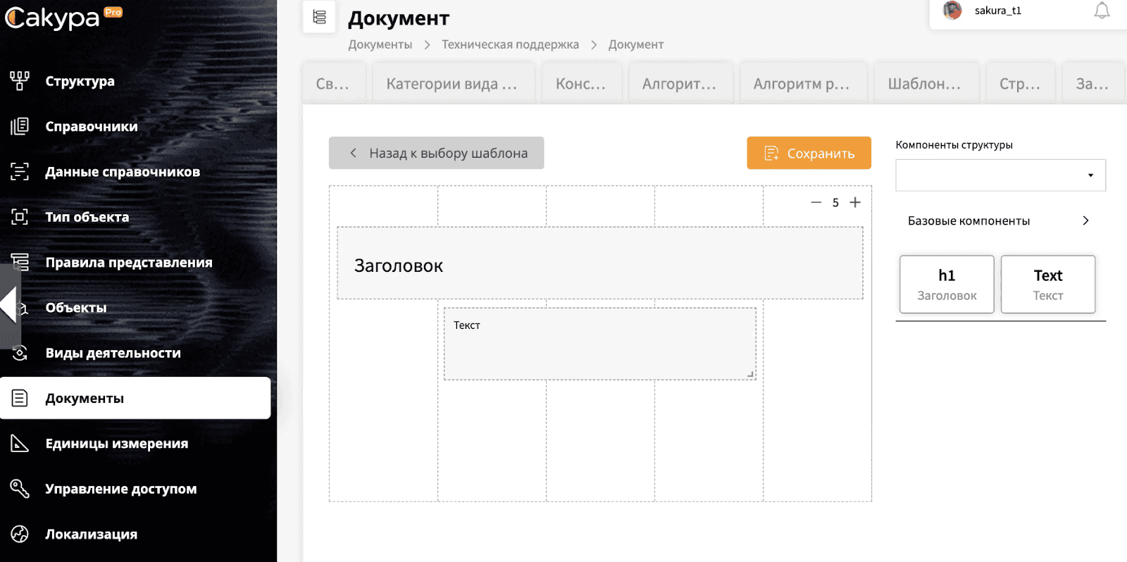Decrease column count with minus
1127x562 pixels.
click(x=816, y=202)
